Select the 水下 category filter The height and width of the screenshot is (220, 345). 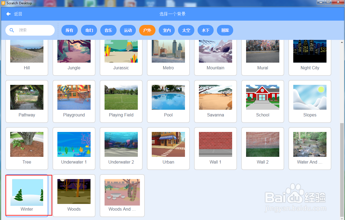click(206, 30)
